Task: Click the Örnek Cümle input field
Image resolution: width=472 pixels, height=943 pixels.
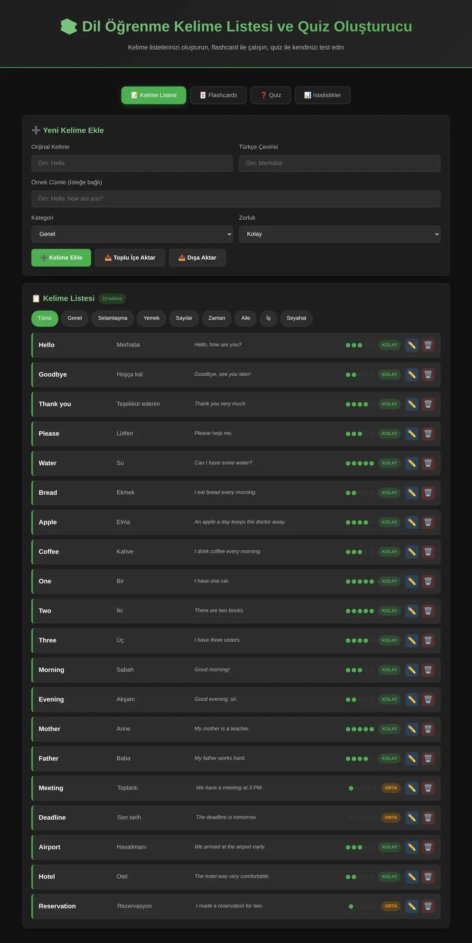Action: (x=236, y=199)
